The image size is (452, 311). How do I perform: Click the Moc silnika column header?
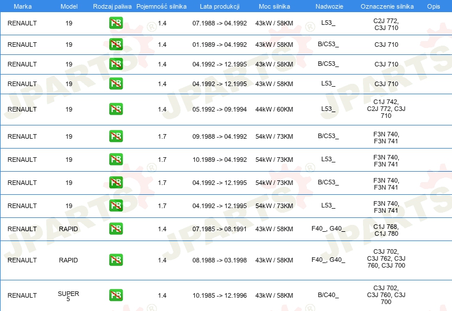pyautogui.click(x=275, y=6)
